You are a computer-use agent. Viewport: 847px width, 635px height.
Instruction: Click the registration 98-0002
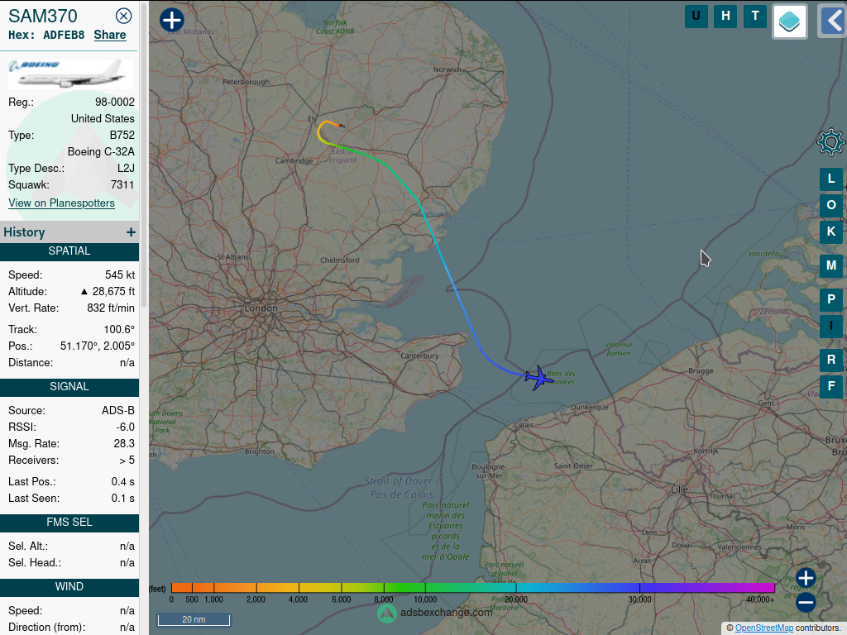tap(115, 102)
